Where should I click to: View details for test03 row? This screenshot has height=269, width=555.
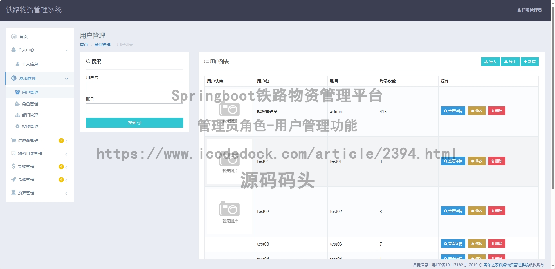pos(453,244)
